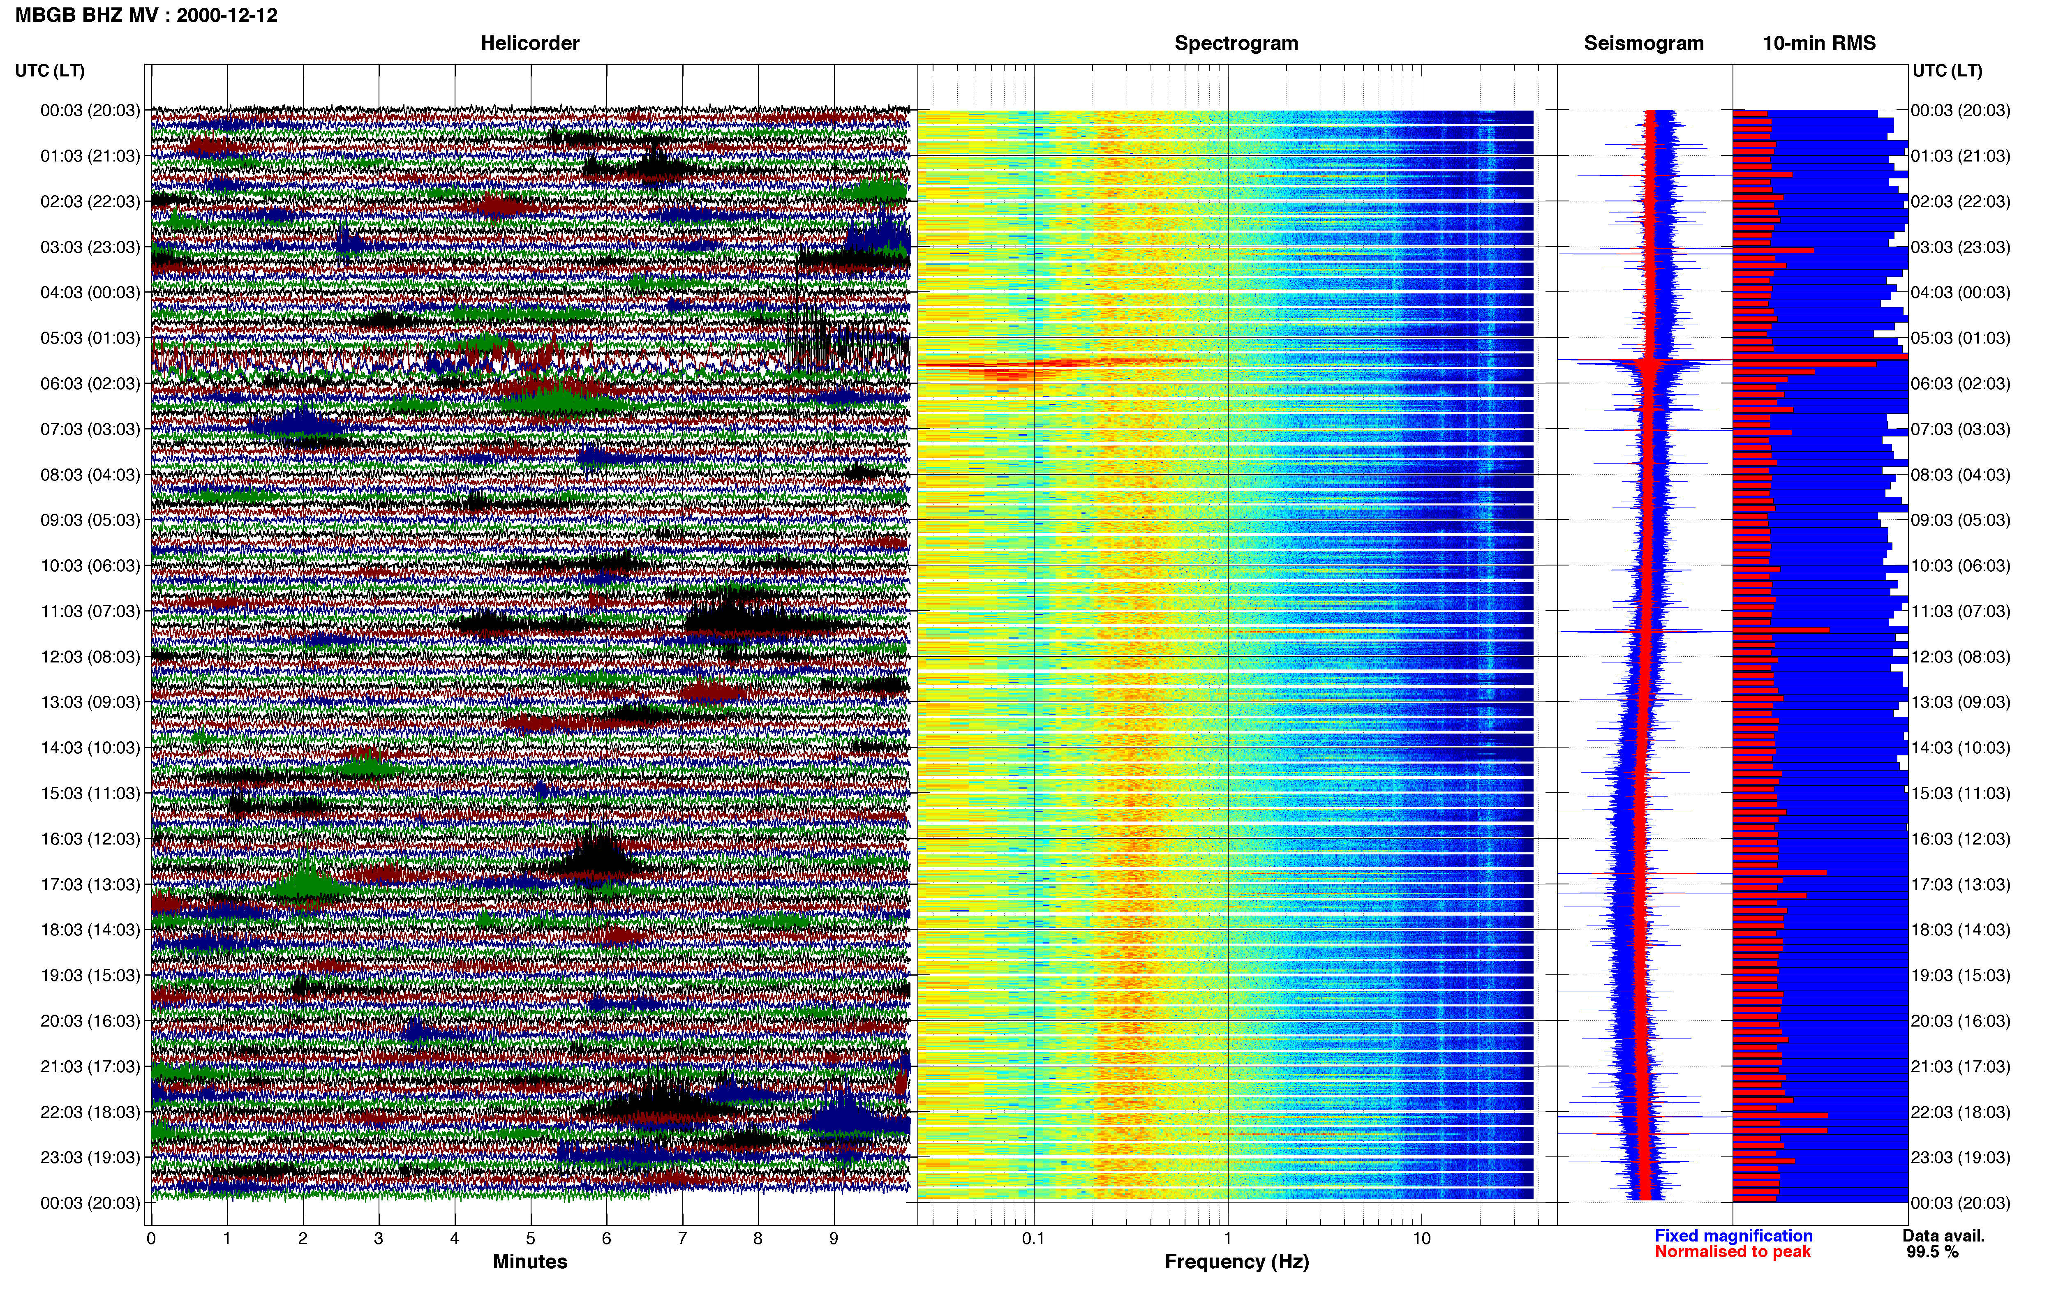
Task: Click '22:03 (18:03)' beside the RMS panel
Action: 1961,1112
